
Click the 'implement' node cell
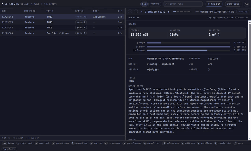pos(99,17)
